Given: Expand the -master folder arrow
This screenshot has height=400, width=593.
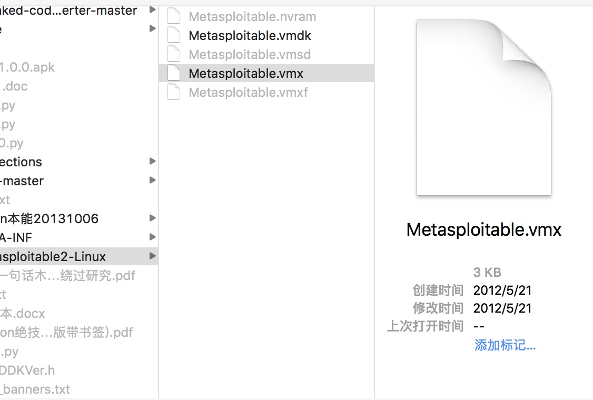Looking at the screenshot, I should coord(152,181).
